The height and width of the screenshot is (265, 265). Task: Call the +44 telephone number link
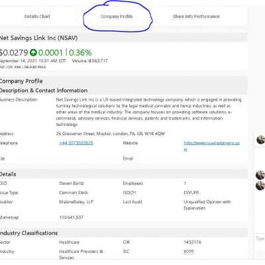click(76, 143)
